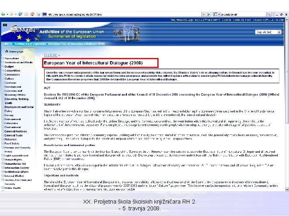Click the page scrollbar down arrow
The image size is (289, 216).
tap(287, 189)
